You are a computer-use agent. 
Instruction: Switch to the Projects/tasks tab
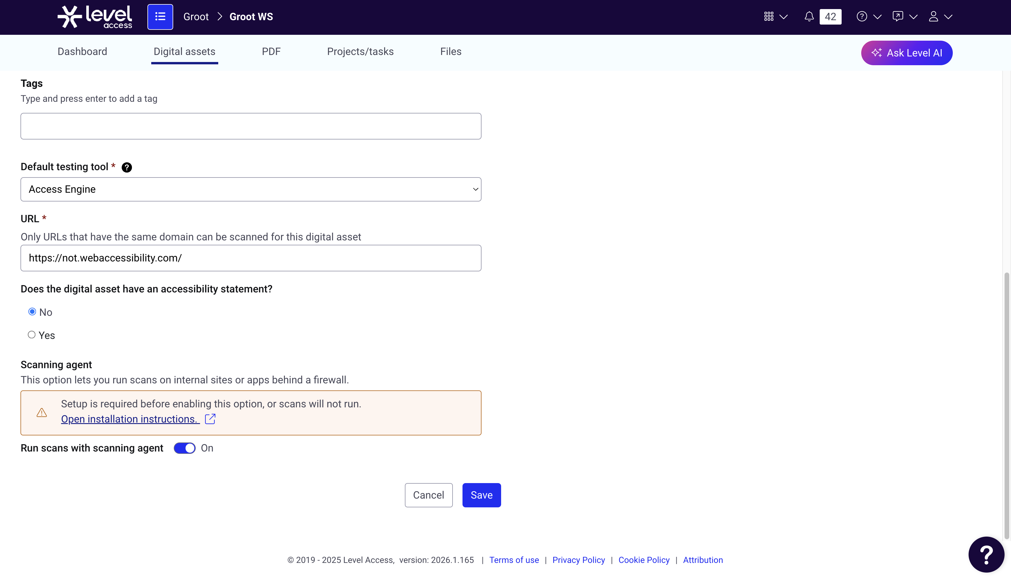360,52
